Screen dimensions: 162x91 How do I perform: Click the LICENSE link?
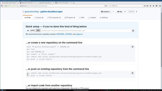point(68,34)
